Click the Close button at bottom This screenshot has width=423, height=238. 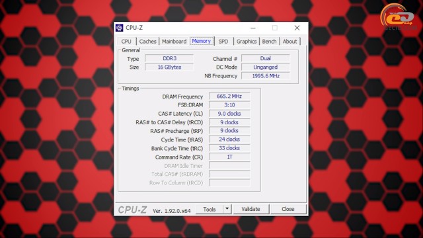pyautogui.click(x=288, y=209)
